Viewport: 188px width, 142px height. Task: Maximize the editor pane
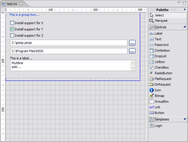(x=184, y=3)
